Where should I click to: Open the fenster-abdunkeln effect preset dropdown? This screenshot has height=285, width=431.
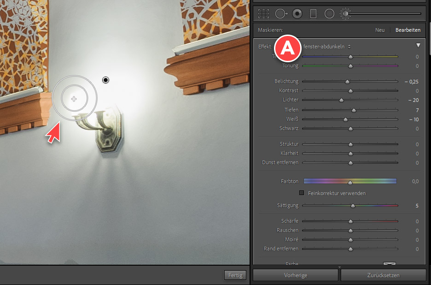[x=327, y=47]
